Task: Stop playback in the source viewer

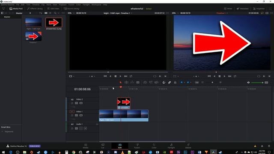Action: [x=115, y=76]
